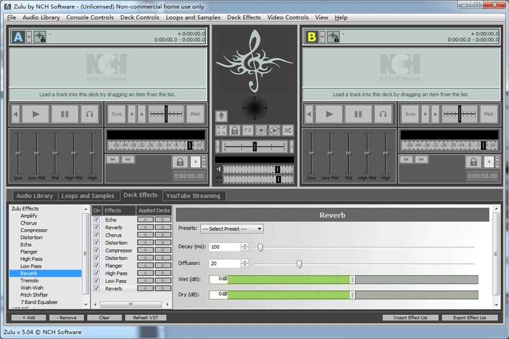Uncheck the Chorus effect checkbox
Viewport: 509px width, 339px height.
pyautogui.click(x=97, y=235)
